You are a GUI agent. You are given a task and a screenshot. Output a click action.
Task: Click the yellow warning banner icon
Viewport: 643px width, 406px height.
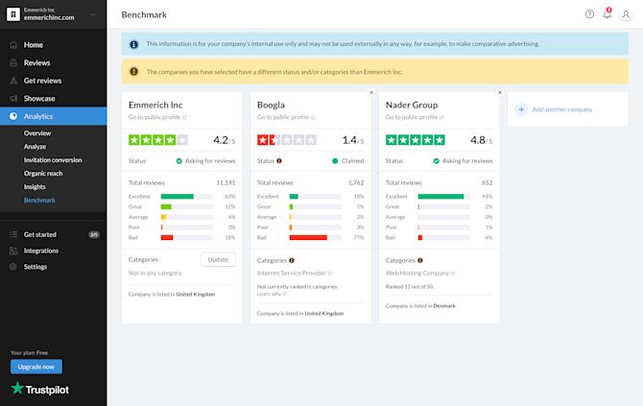[x=133, y=71]
